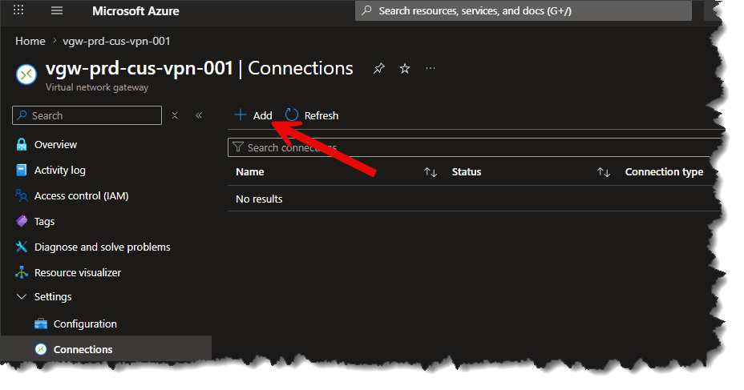Screen dimensions: 744x390
Task: Click the purple Tags icon
Action: (22, 221)
